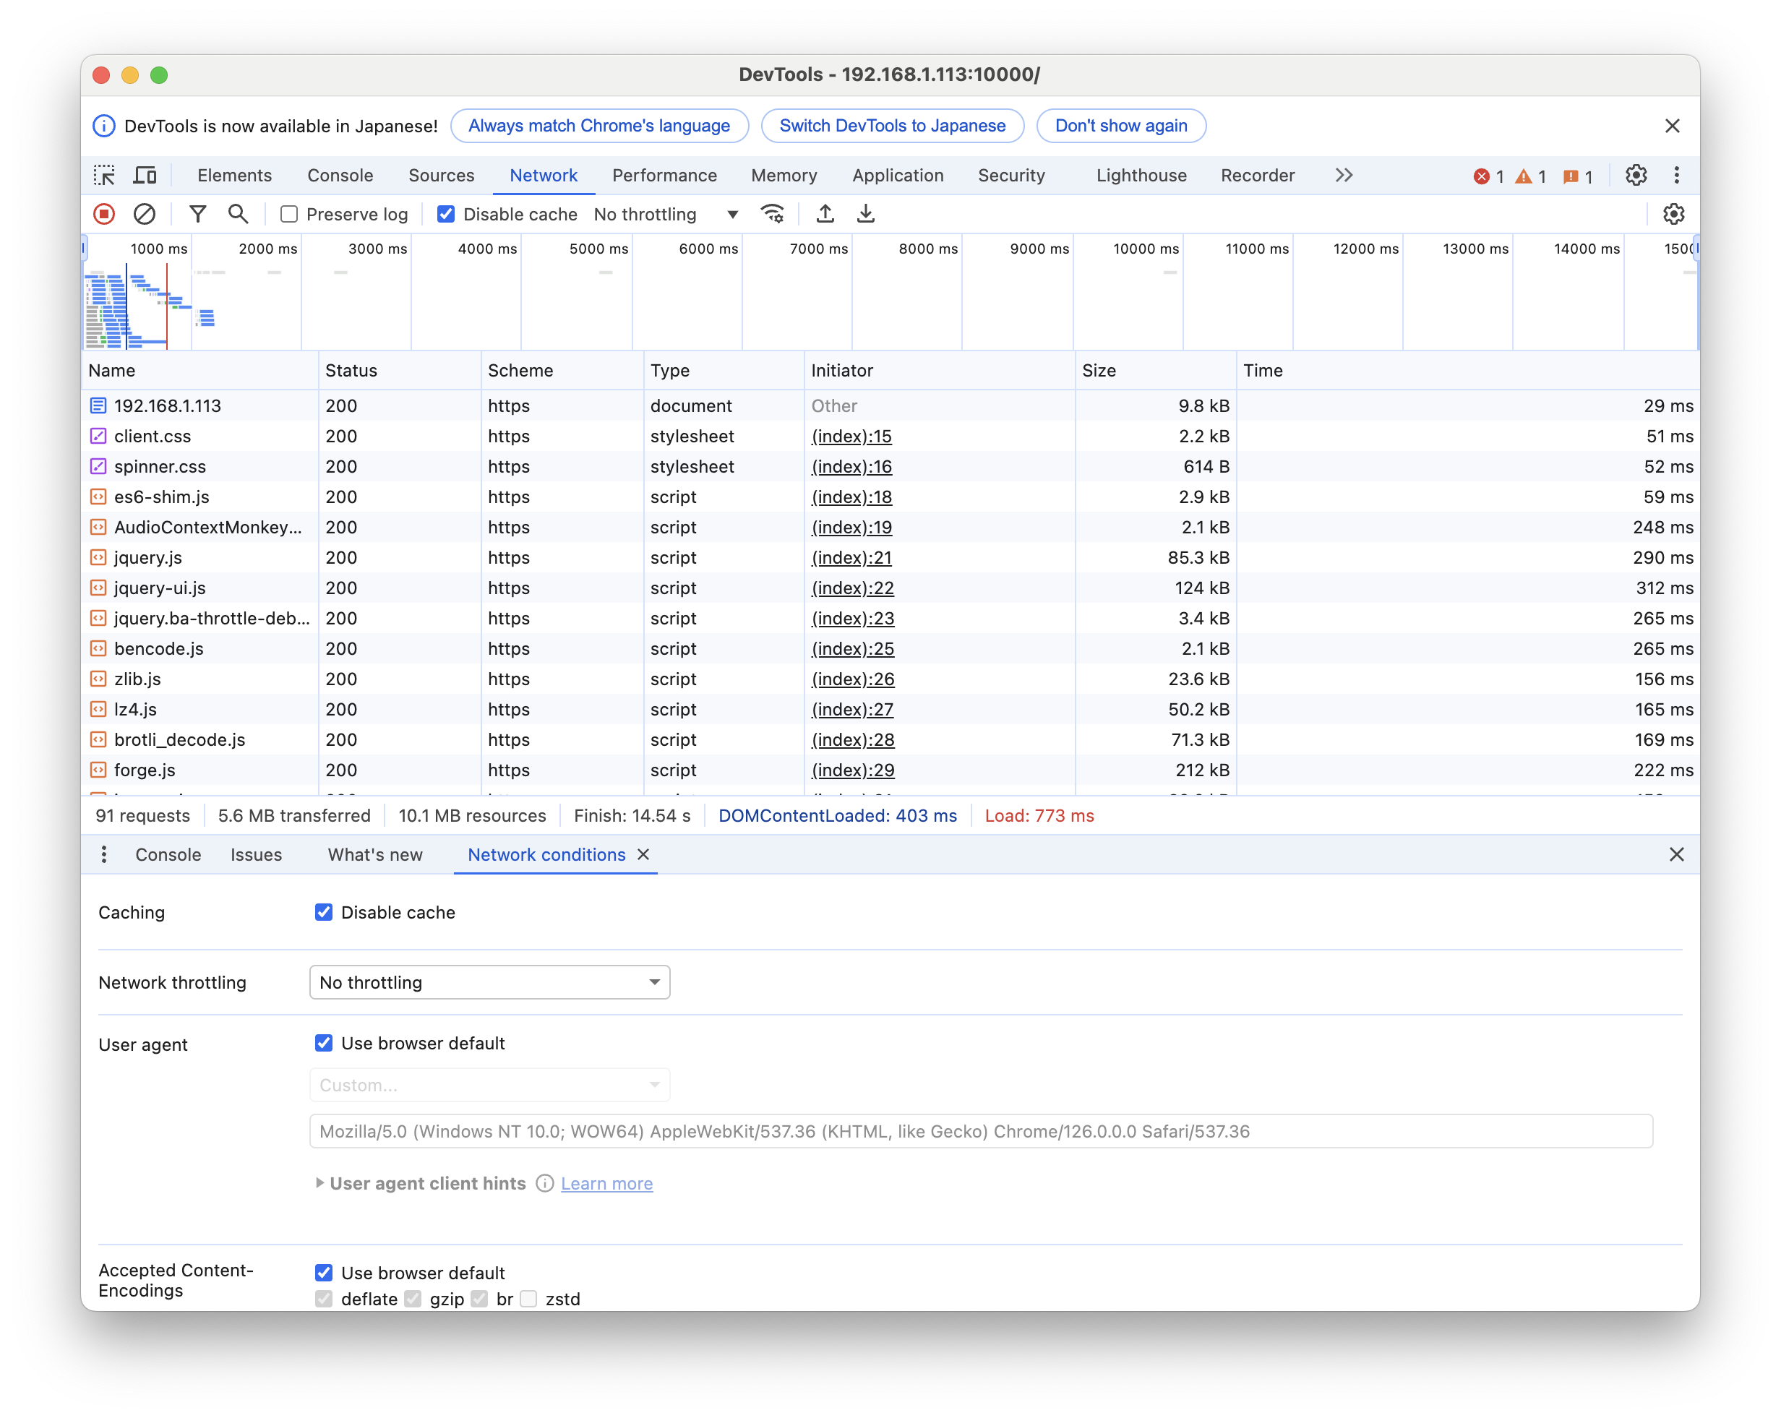Enable Preserve log checkbox
1781x1418 pixels.
coord(289,215)
